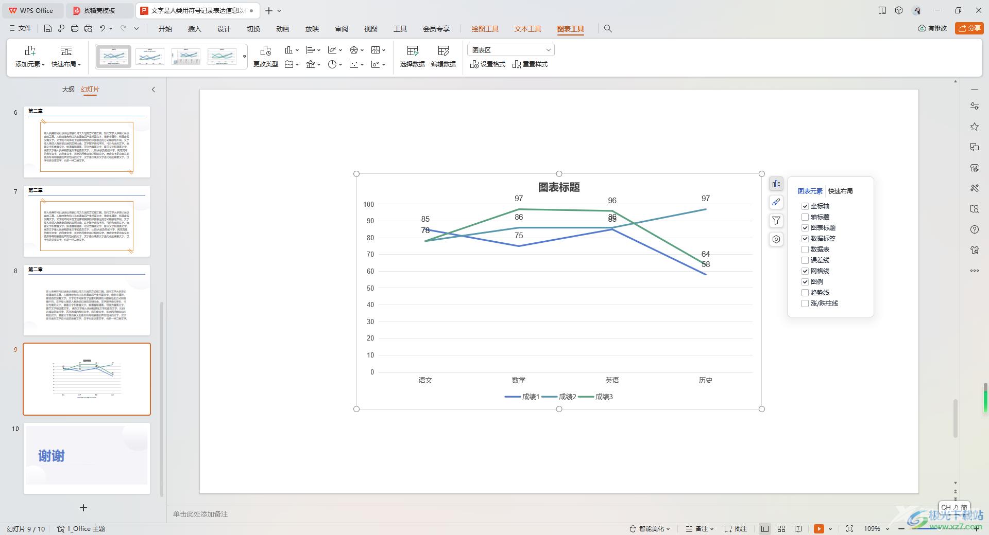
Task: Open the bar chart type dropdown
Action: [313, 50]
